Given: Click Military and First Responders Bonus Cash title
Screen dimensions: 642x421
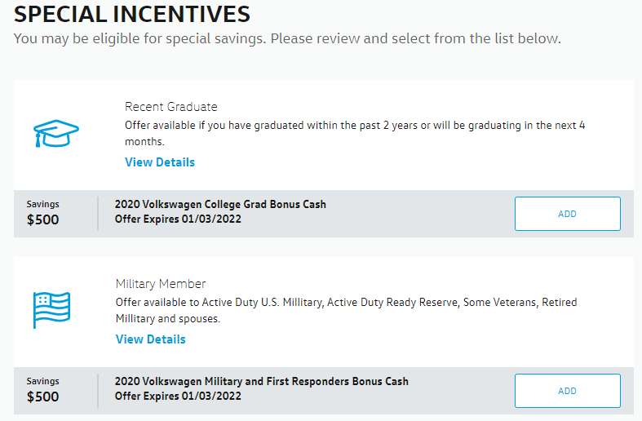Looking at the screenshot, I should pyautogui.click(x=262, y=381).
